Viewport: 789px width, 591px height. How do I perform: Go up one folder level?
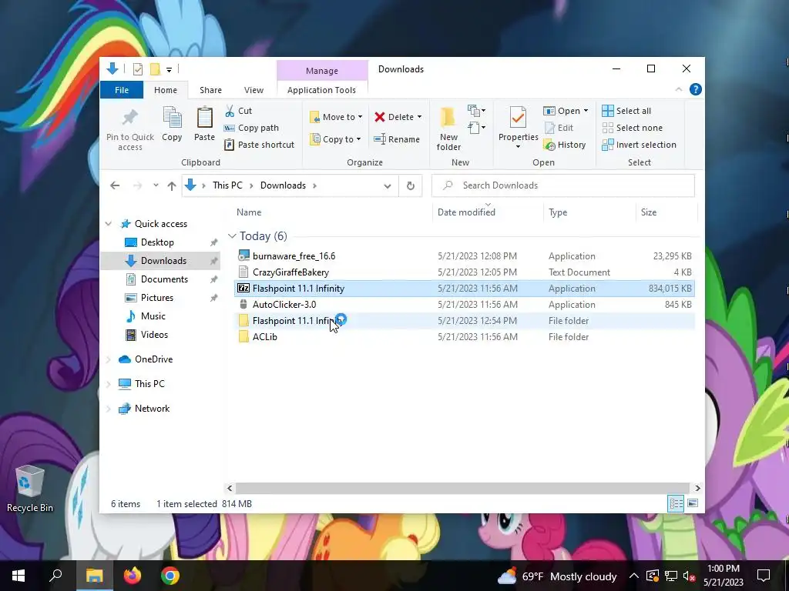pyautogui.click(x=172, y=185)
